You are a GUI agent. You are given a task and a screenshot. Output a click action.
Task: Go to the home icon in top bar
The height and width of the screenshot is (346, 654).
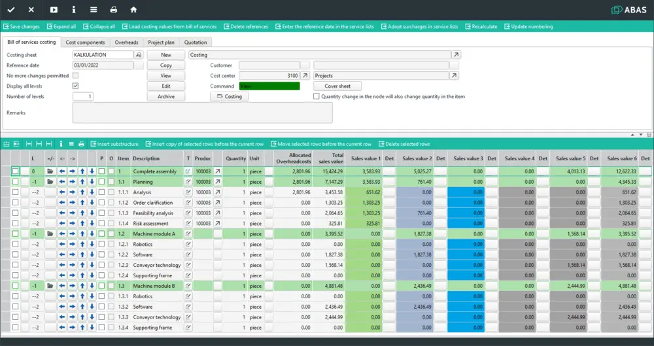coord(133,10)
